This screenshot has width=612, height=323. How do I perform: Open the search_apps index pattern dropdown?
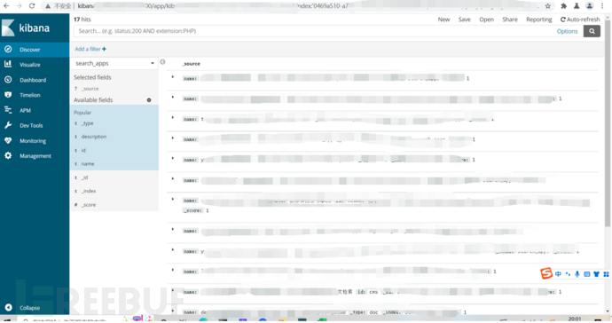[x=114, y=63]
